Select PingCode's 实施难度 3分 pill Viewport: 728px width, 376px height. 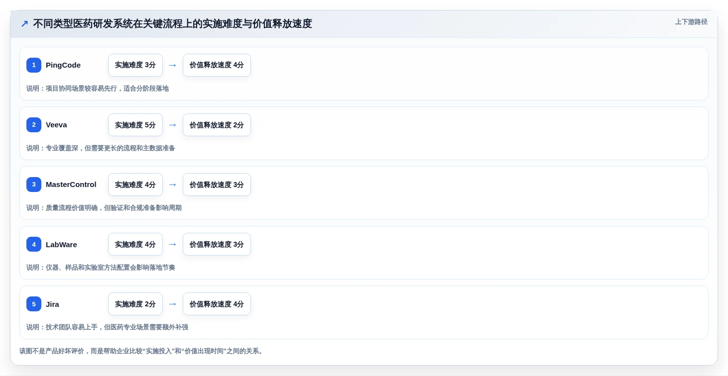click(135, 65)
